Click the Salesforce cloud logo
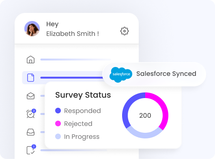215x159 pixels. click(x=121, y=75)
